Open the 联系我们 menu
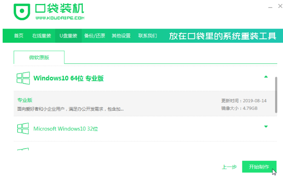This screenshot has width=283, height=182. 148,36
